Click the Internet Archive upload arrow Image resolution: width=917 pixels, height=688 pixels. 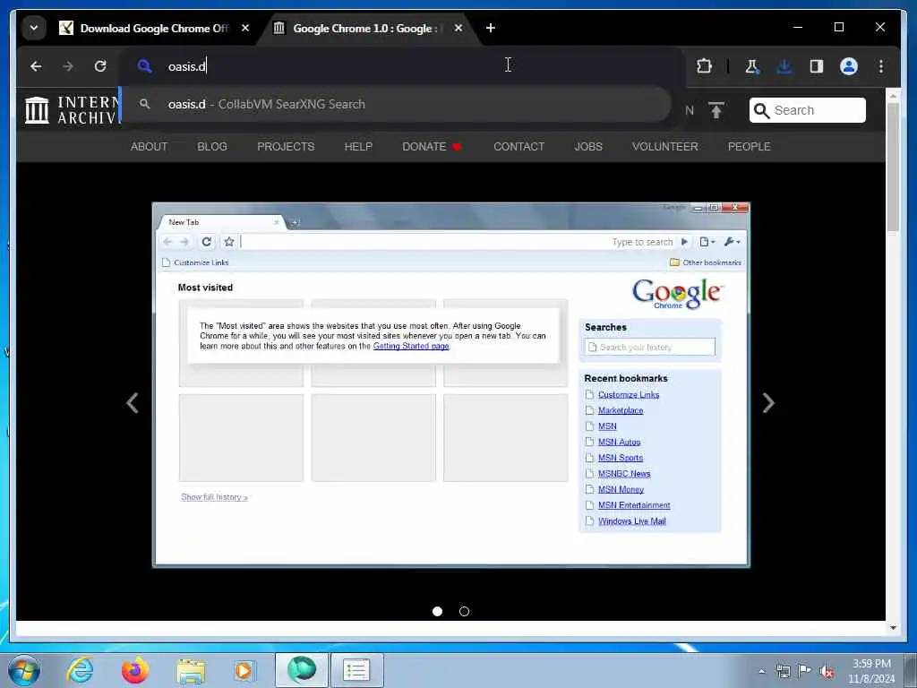click(x=716, y=110)
